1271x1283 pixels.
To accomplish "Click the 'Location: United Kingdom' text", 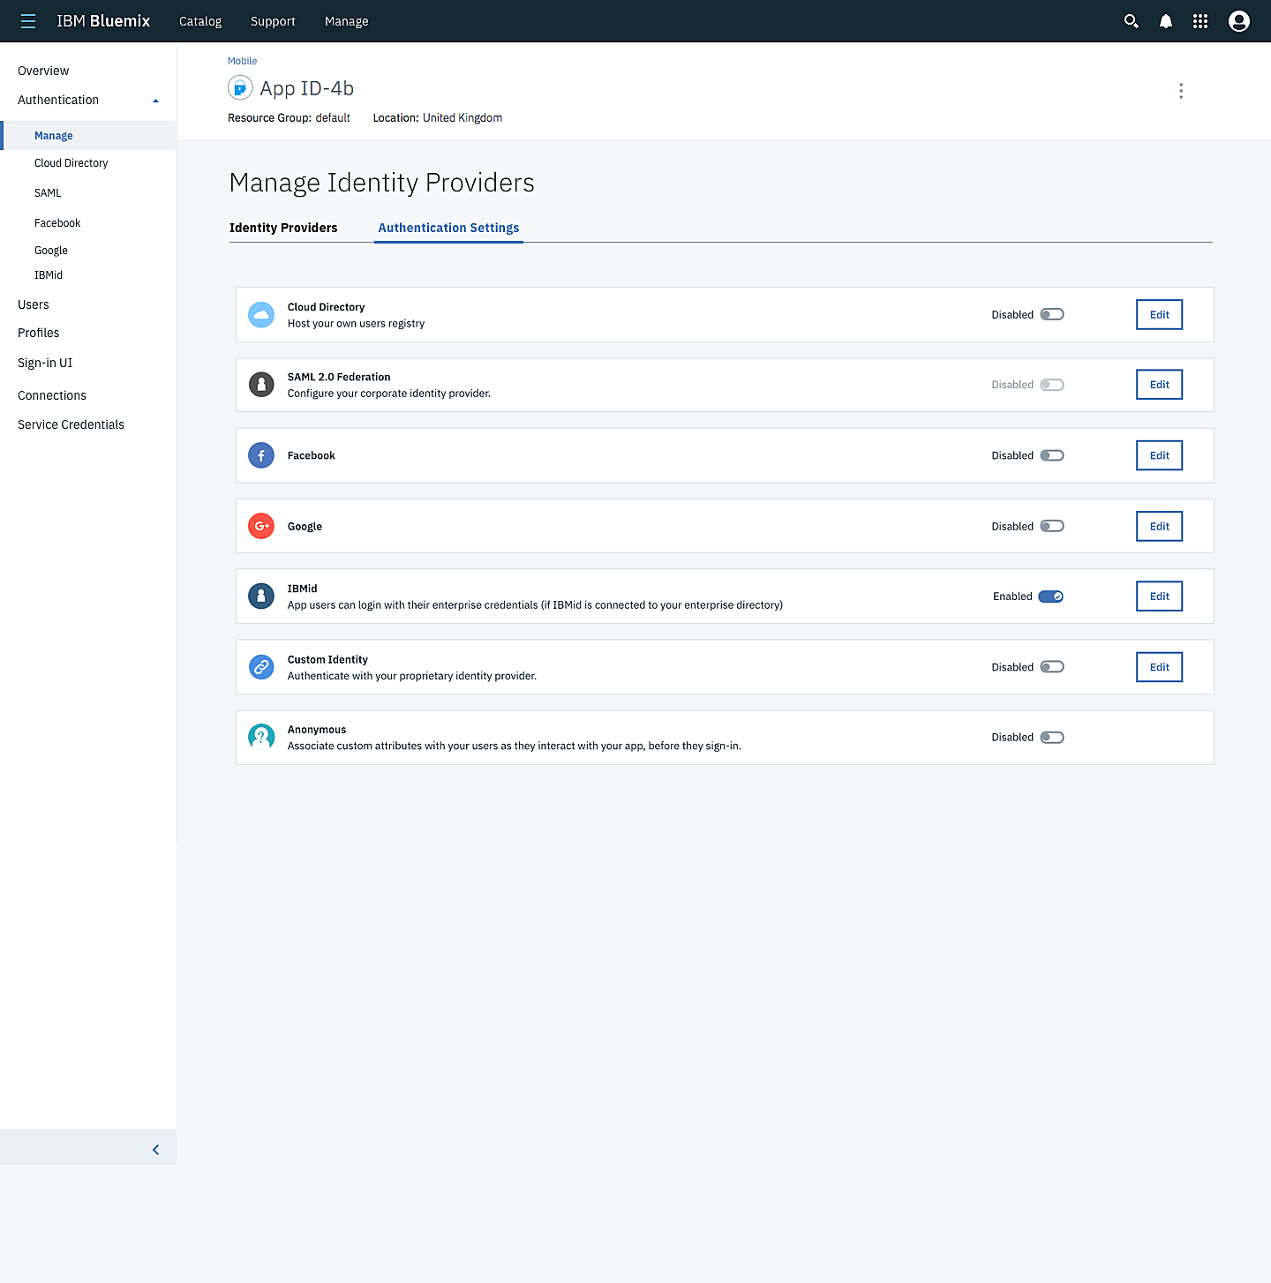I will 437,117.
